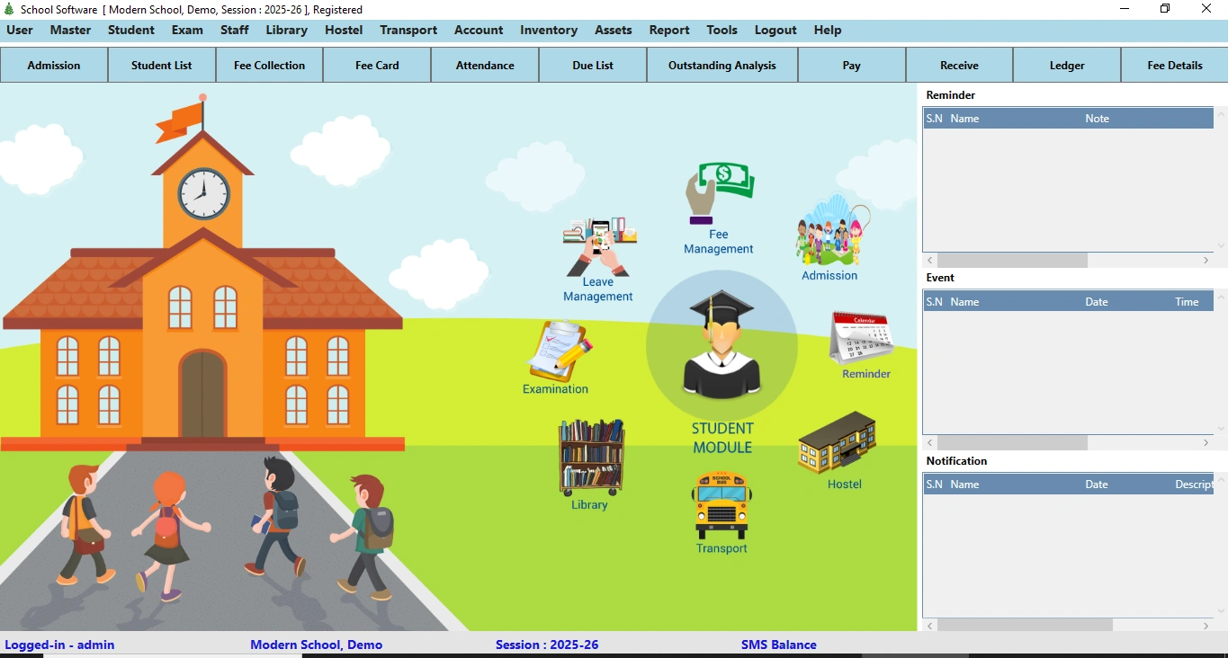1228x658 pixels.
Task: Open the Transport school bus icon
Action: pyautogui.click(x=722, y=506)
